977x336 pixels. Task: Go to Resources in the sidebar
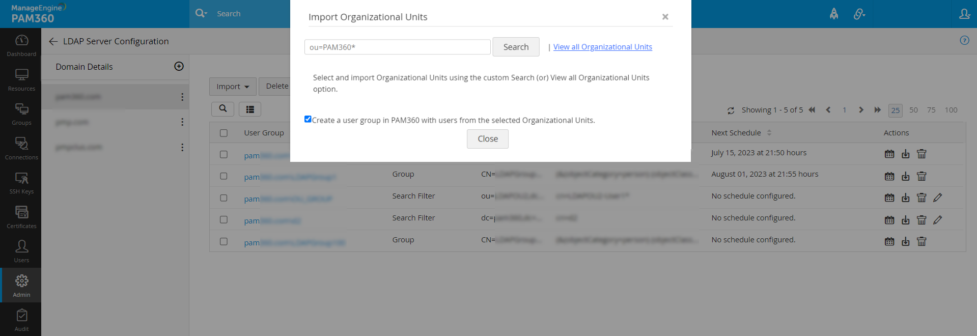[21, 79]
